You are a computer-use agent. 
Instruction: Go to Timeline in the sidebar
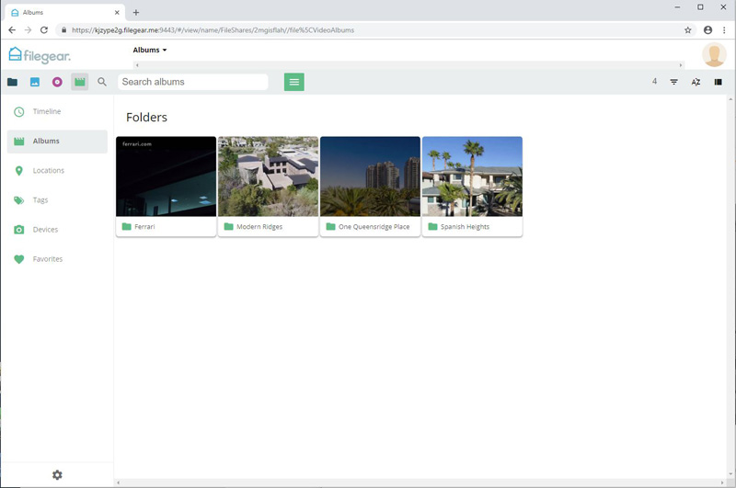[x=46, y=111]
